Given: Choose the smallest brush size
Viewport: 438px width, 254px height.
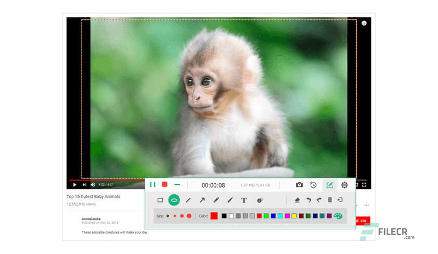Looking at the screenshot, I should pyautogui.click(x=168, y=216).
